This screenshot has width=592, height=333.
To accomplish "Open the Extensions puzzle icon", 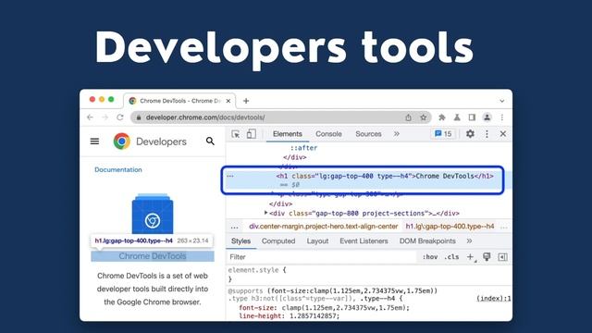I will [x=441, y=117].
